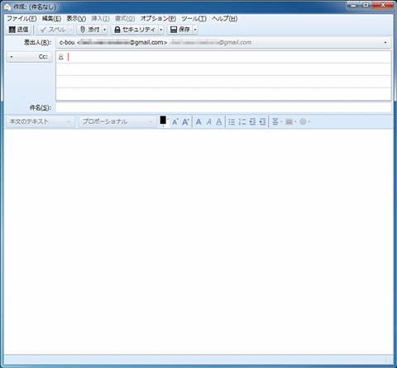Click the 添付 attach button
The image size is (397, 368).
89,30
